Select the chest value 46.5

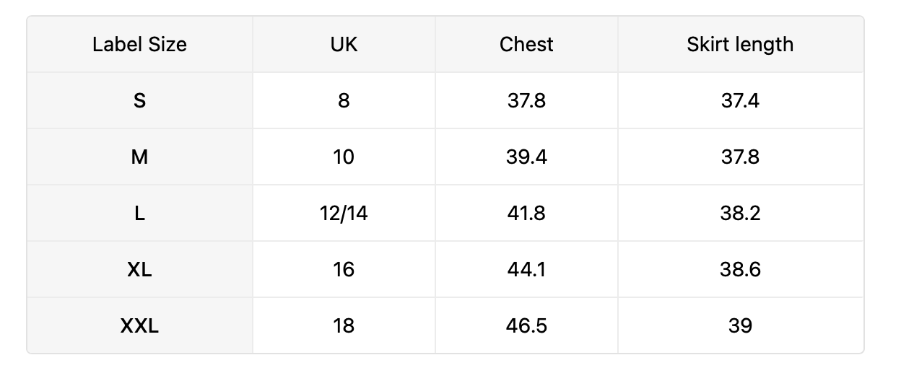526,325
